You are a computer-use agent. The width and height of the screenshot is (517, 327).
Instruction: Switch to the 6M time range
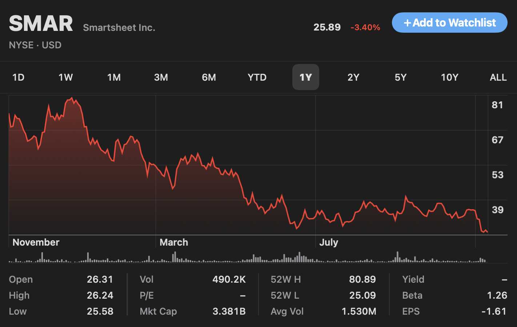(209, 77)
